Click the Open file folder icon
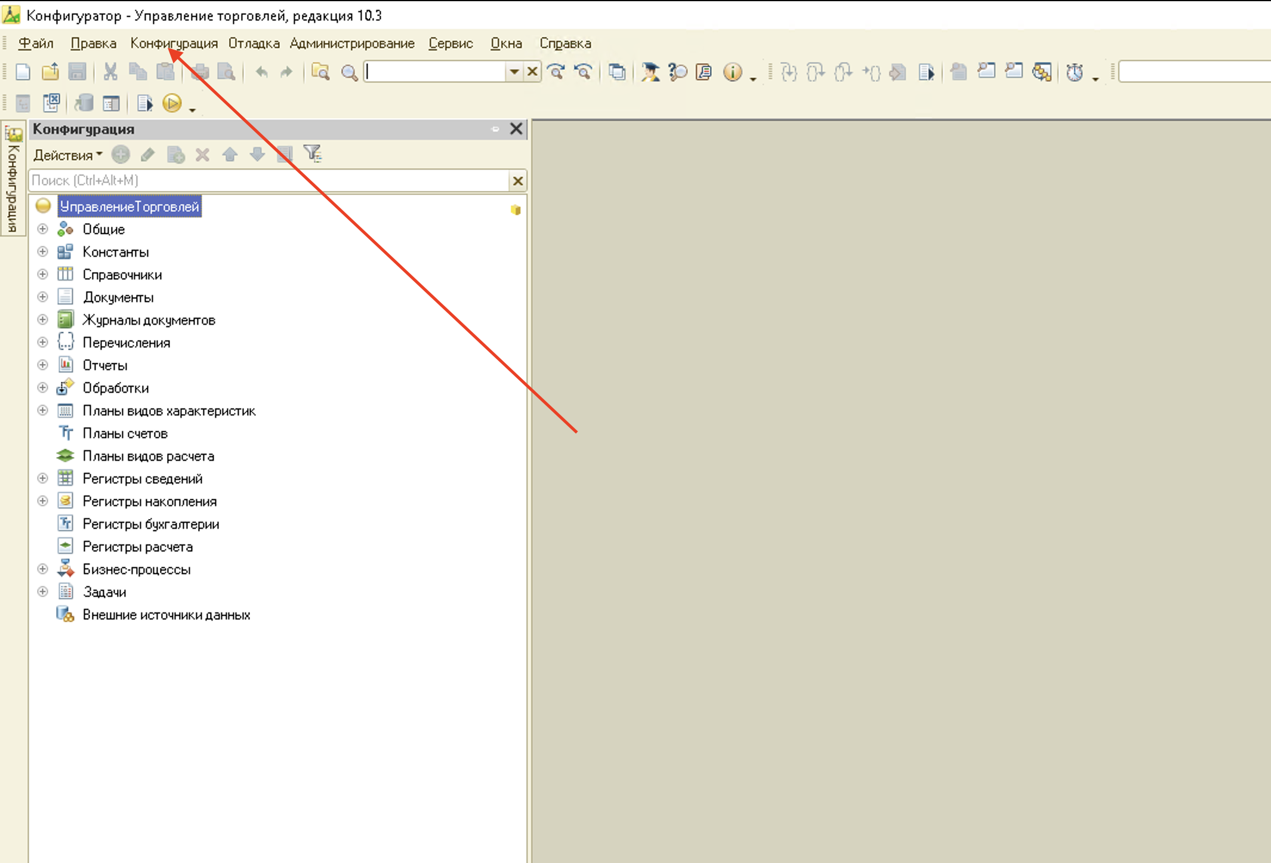Image resolution: width=1271 pixels, height=863 pixels. (50, 72)
